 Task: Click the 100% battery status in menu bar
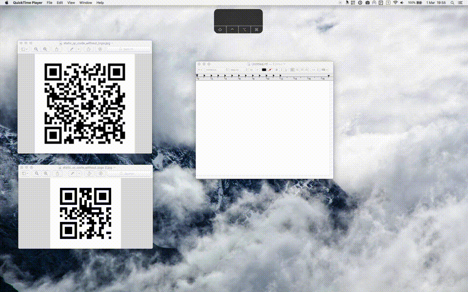click(x=415, y=3)
